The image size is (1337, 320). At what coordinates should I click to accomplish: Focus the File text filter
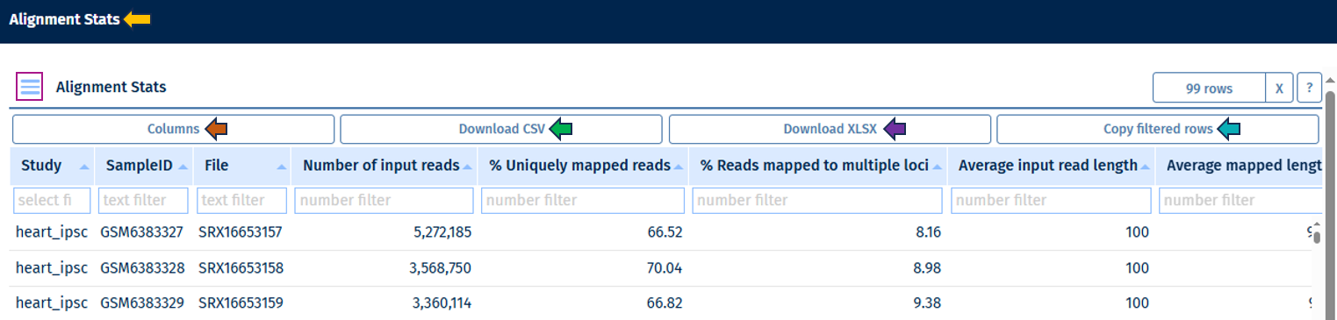point(242,200)
